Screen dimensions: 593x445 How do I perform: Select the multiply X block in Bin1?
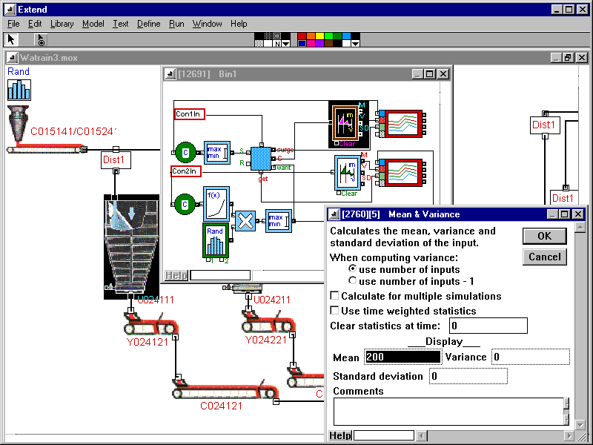(245, 221)
